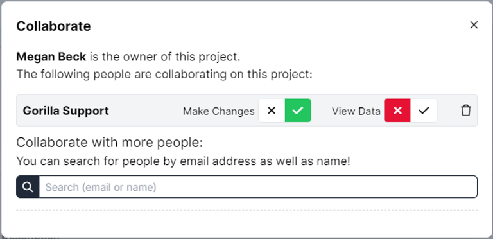Focus the Search (email or name) field

tap(258, 187)
